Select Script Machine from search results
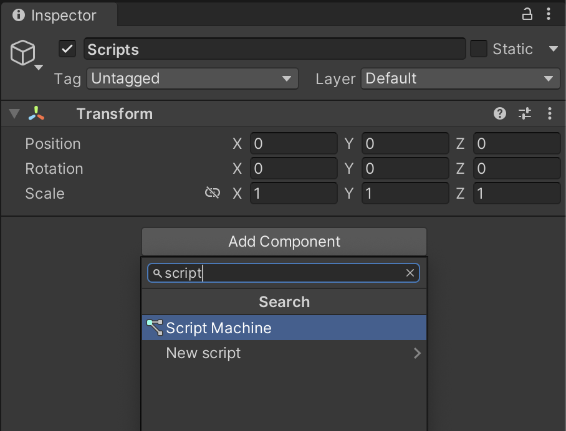Viewport: 566px width, 431px height. 284,328
